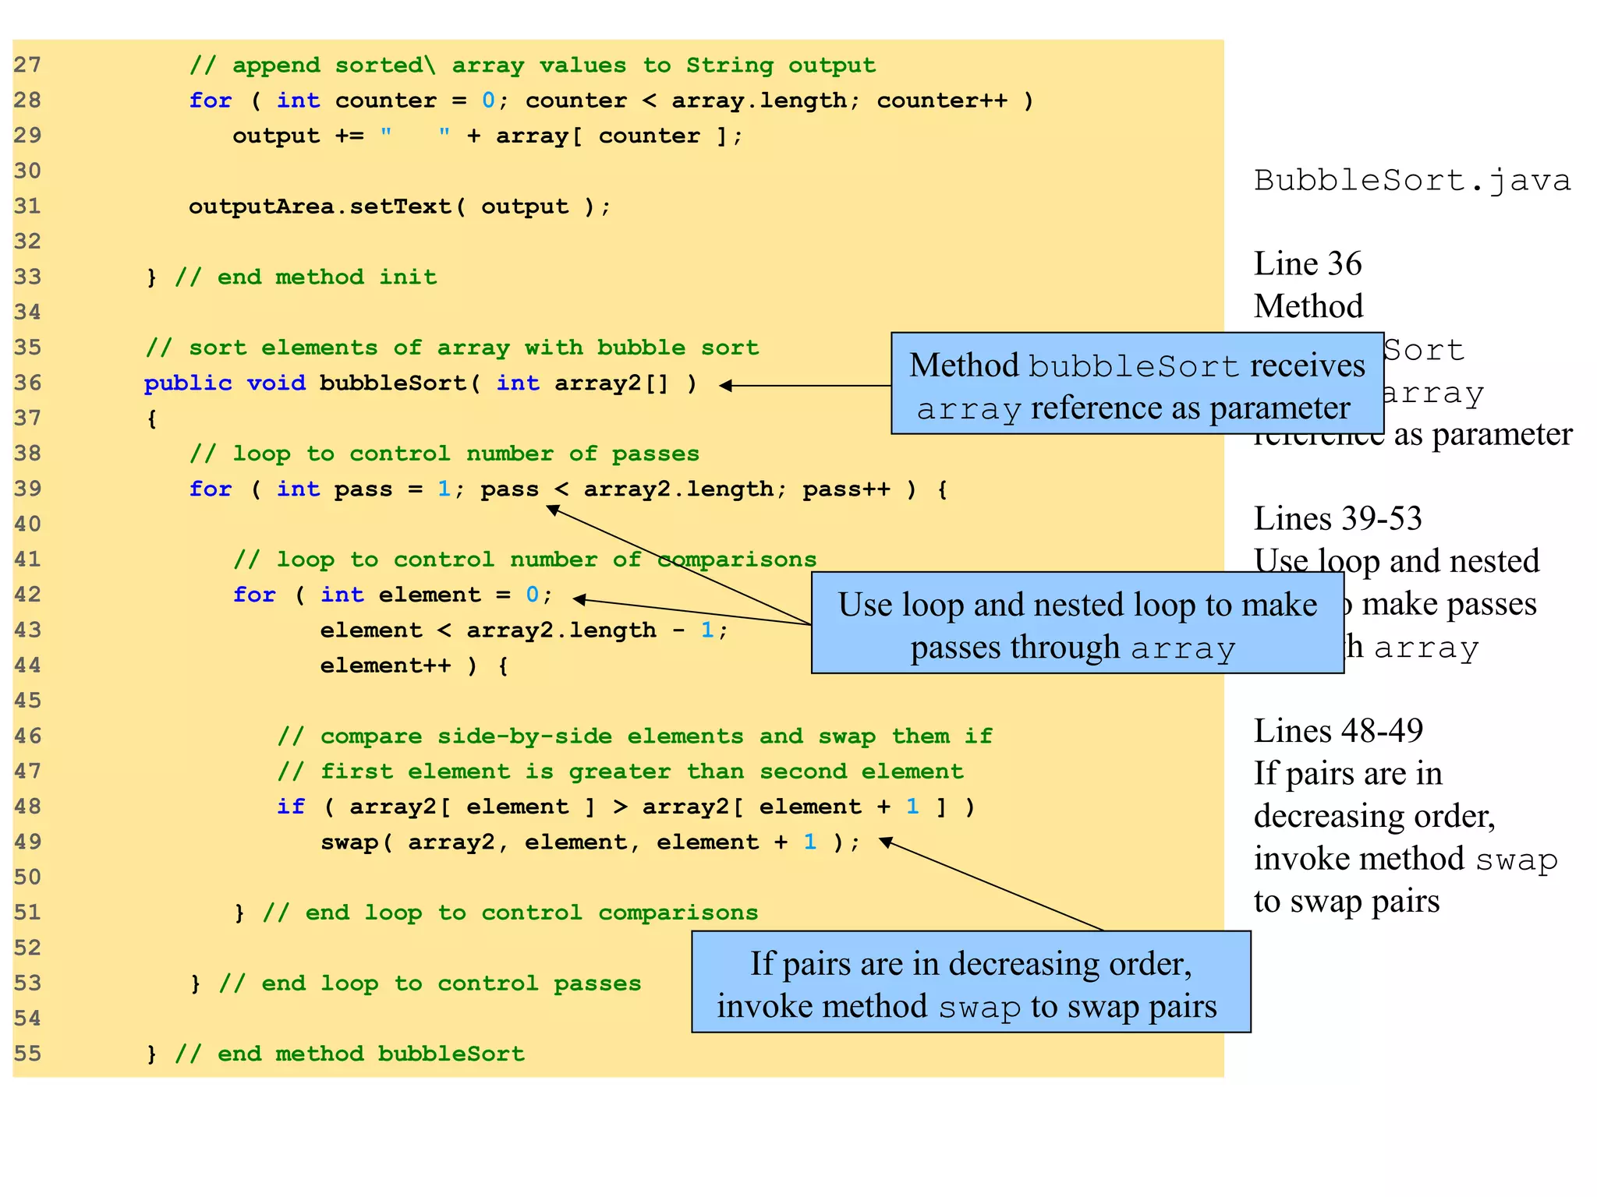
Task: Click 'for ( int element = 0;' line
Action: (x=394, y=595)
